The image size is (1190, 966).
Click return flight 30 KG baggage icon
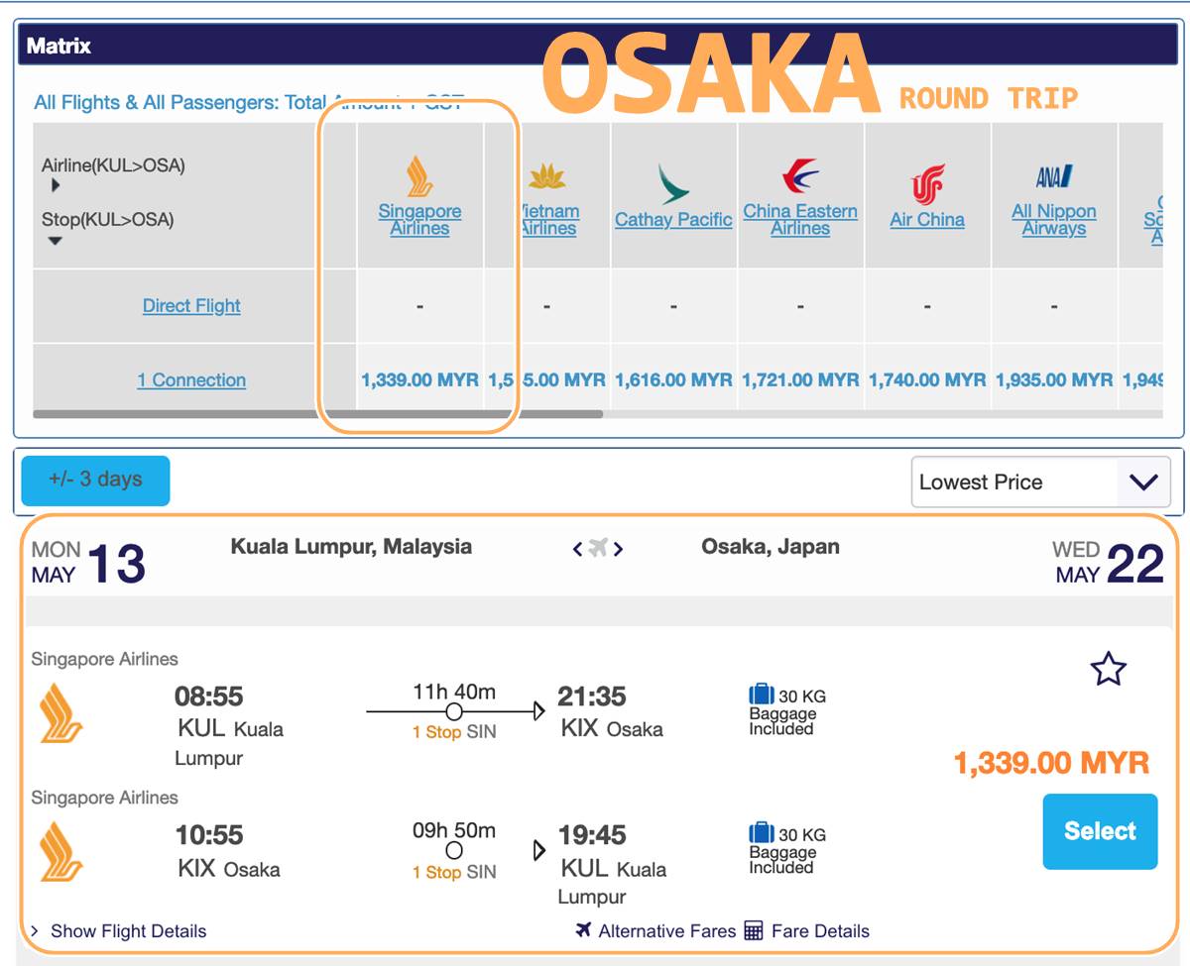tap(762, 832)
